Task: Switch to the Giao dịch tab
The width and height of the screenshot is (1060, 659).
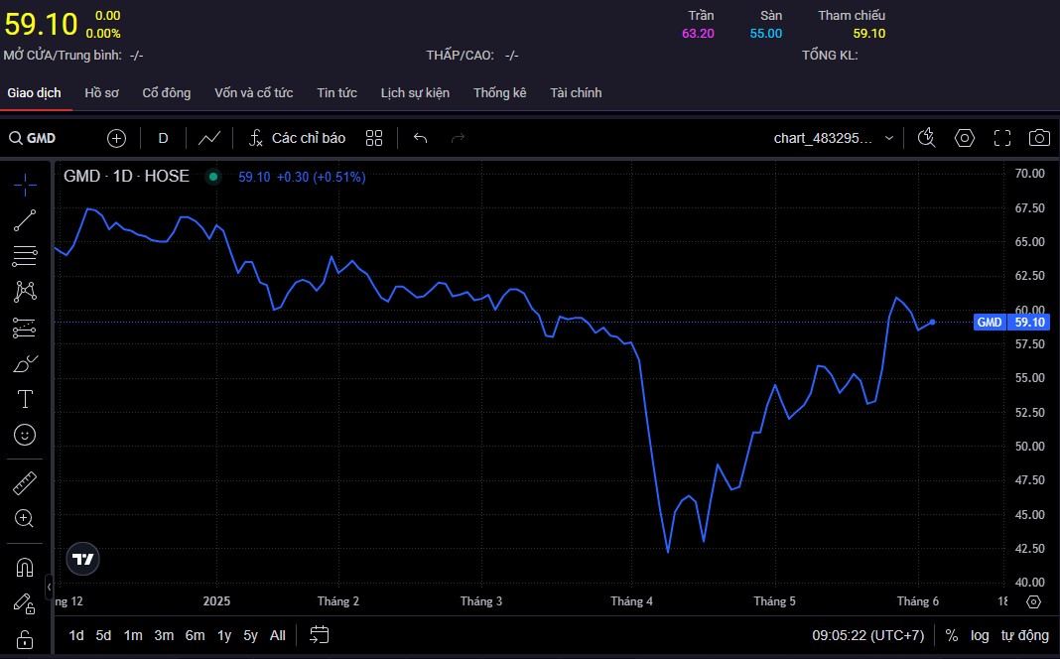Action: point(35,92)
